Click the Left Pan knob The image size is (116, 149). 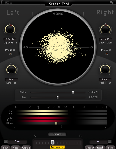11,69
